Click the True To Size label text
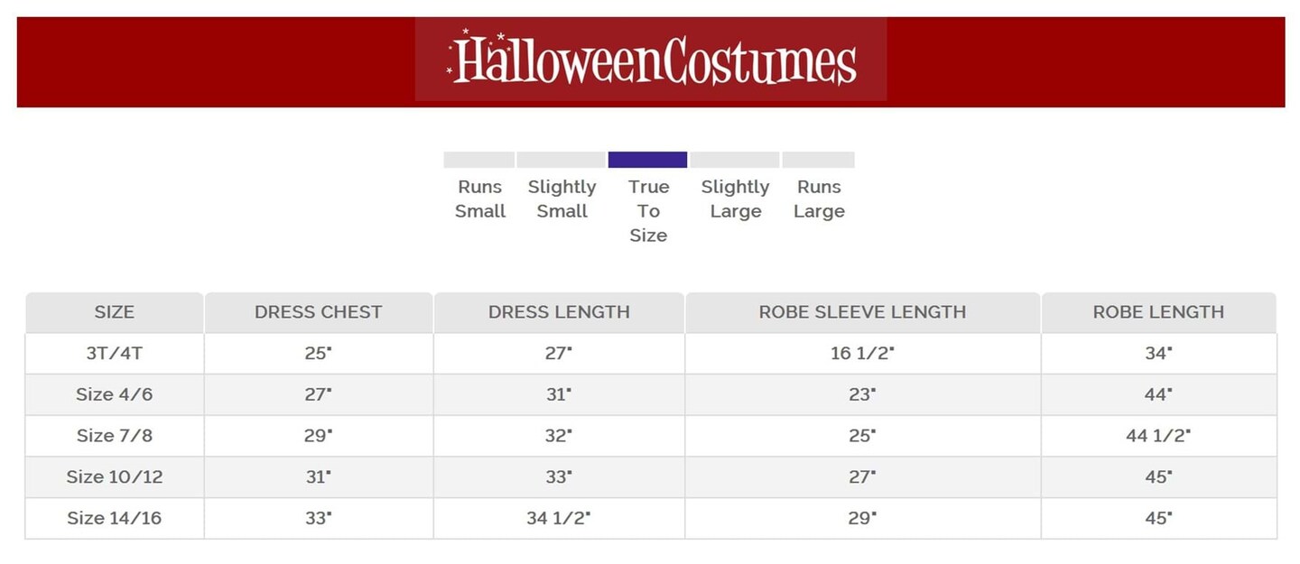Image resolution: width=1300 pixels, height=564 pixels. (648, 211)
